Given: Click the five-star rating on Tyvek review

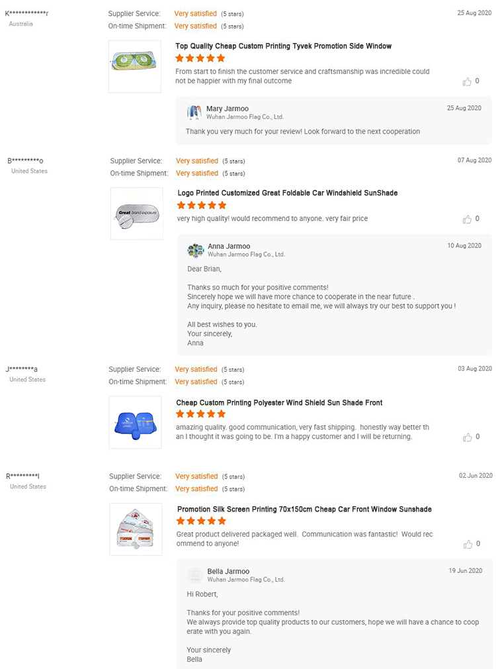Looking at the screenshot, I should (x=200, y=58).
